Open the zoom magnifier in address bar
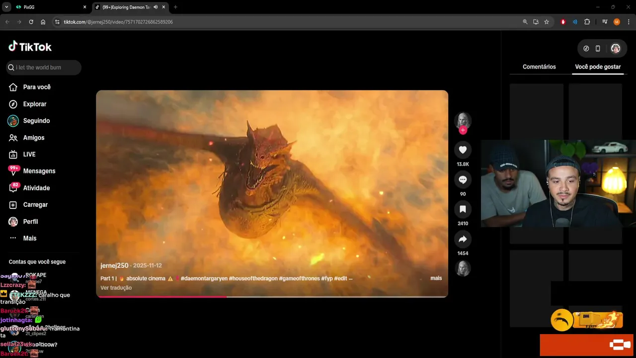The width and height of the screenshot is (636, 358). [x=525, y=22]
